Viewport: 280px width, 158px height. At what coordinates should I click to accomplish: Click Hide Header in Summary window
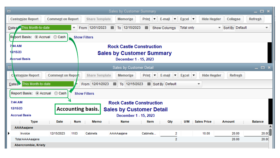pyautogui.click(x=211, y=19)
